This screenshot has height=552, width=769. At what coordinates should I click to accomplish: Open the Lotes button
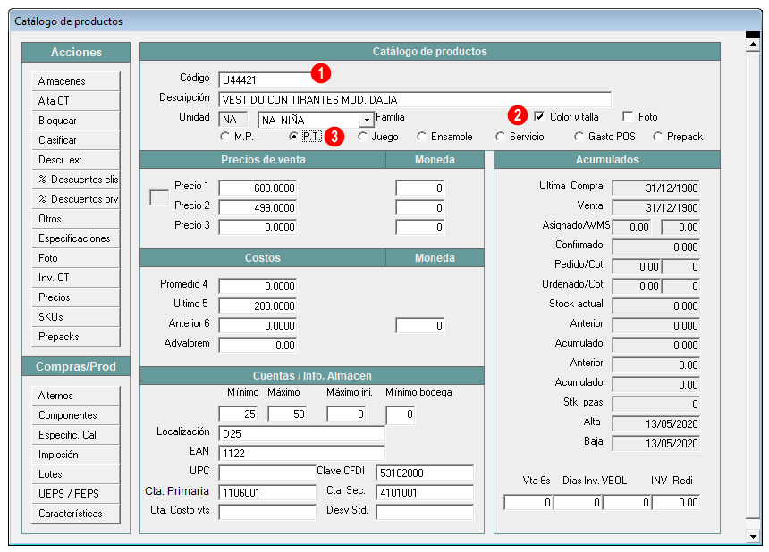[x=75, y=473]
